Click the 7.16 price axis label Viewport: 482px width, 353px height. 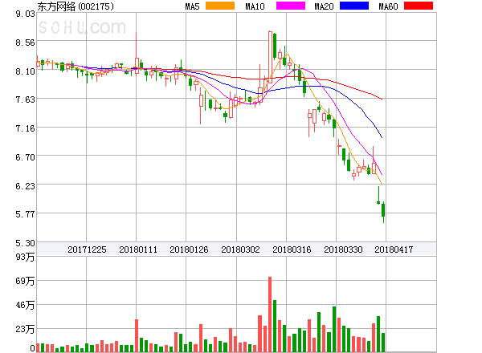pos(25,128)
